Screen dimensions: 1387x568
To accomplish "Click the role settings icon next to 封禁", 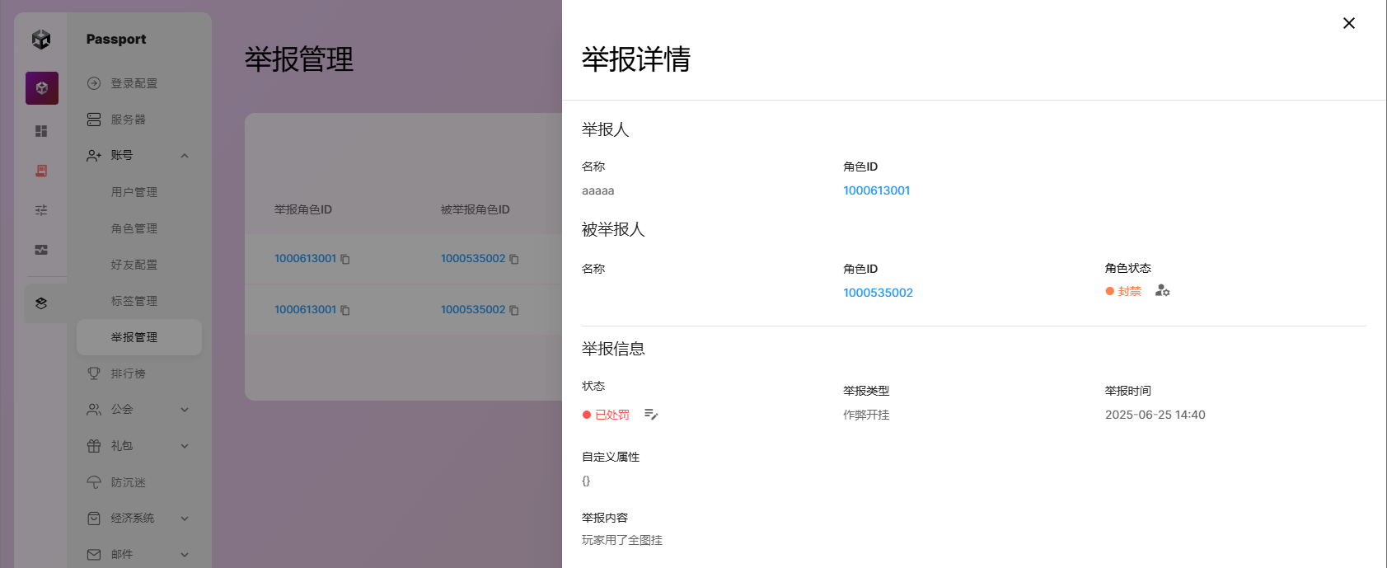I will 1162,291.
